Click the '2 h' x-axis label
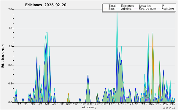 coord(26,104)
